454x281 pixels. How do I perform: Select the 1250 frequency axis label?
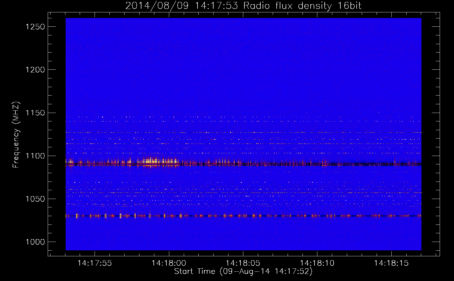click(35, 27)
